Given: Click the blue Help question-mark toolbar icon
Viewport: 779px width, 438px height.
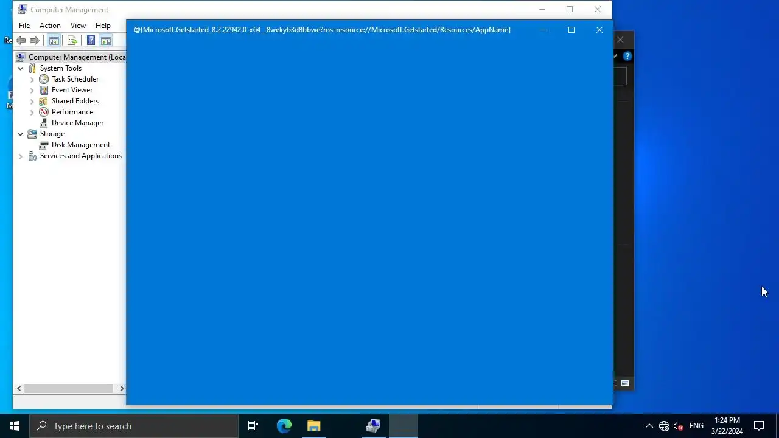Looking at the screenshot, I should click(x=91, y=41).
